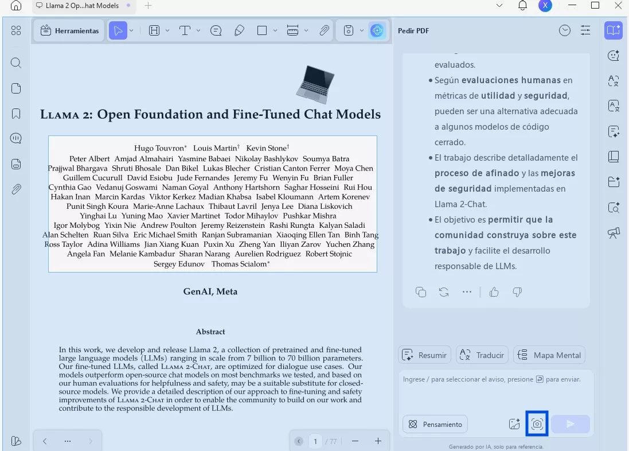The height and width of the screenshot is (451, 629).
Task: Click the Resumir button
Action: [x=424, y=355]
